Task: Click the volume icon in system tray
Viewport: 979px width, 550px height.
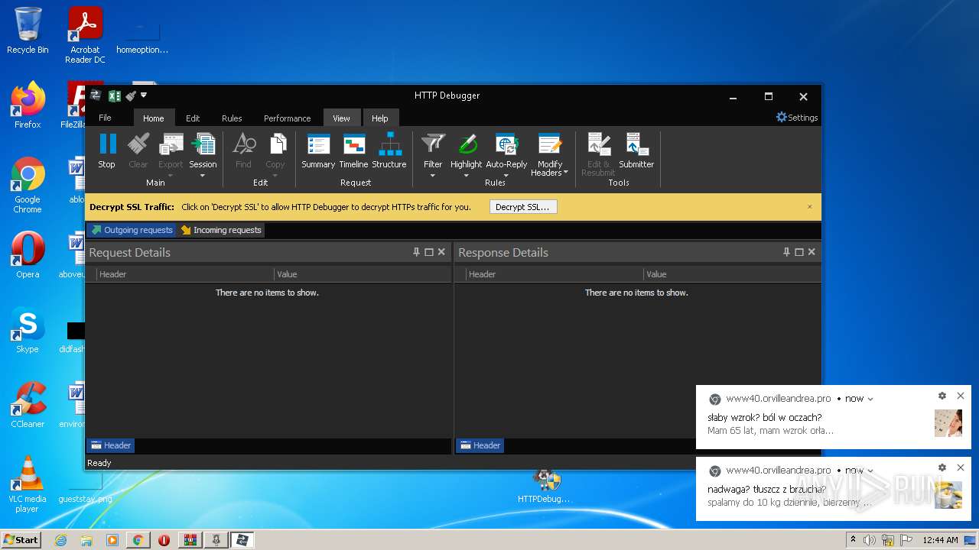Action: coord(870,540)
